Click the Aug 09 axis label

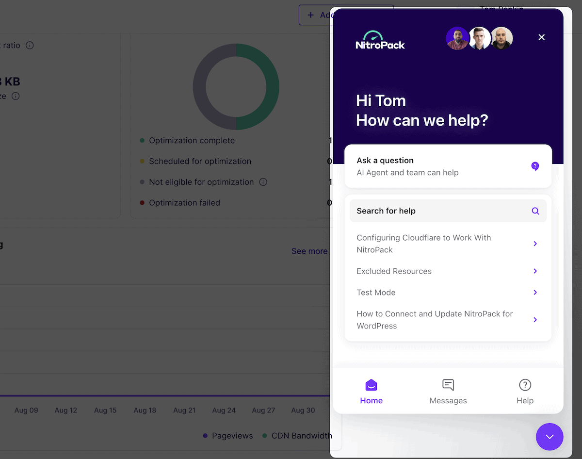pyautogui.click(x=26, y=410)
